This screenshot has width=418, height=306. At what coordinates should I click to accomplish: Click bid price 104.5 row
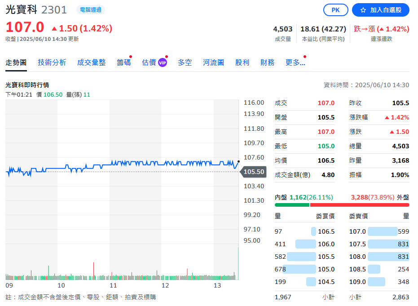pos(304,282)
